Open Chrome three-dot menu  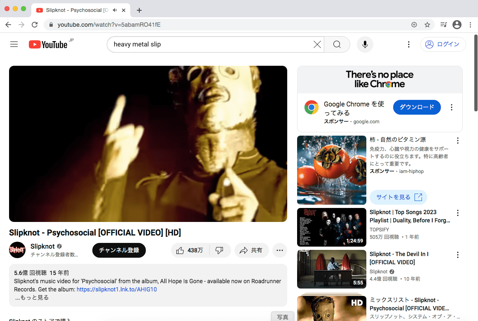[x=471, y=25]
